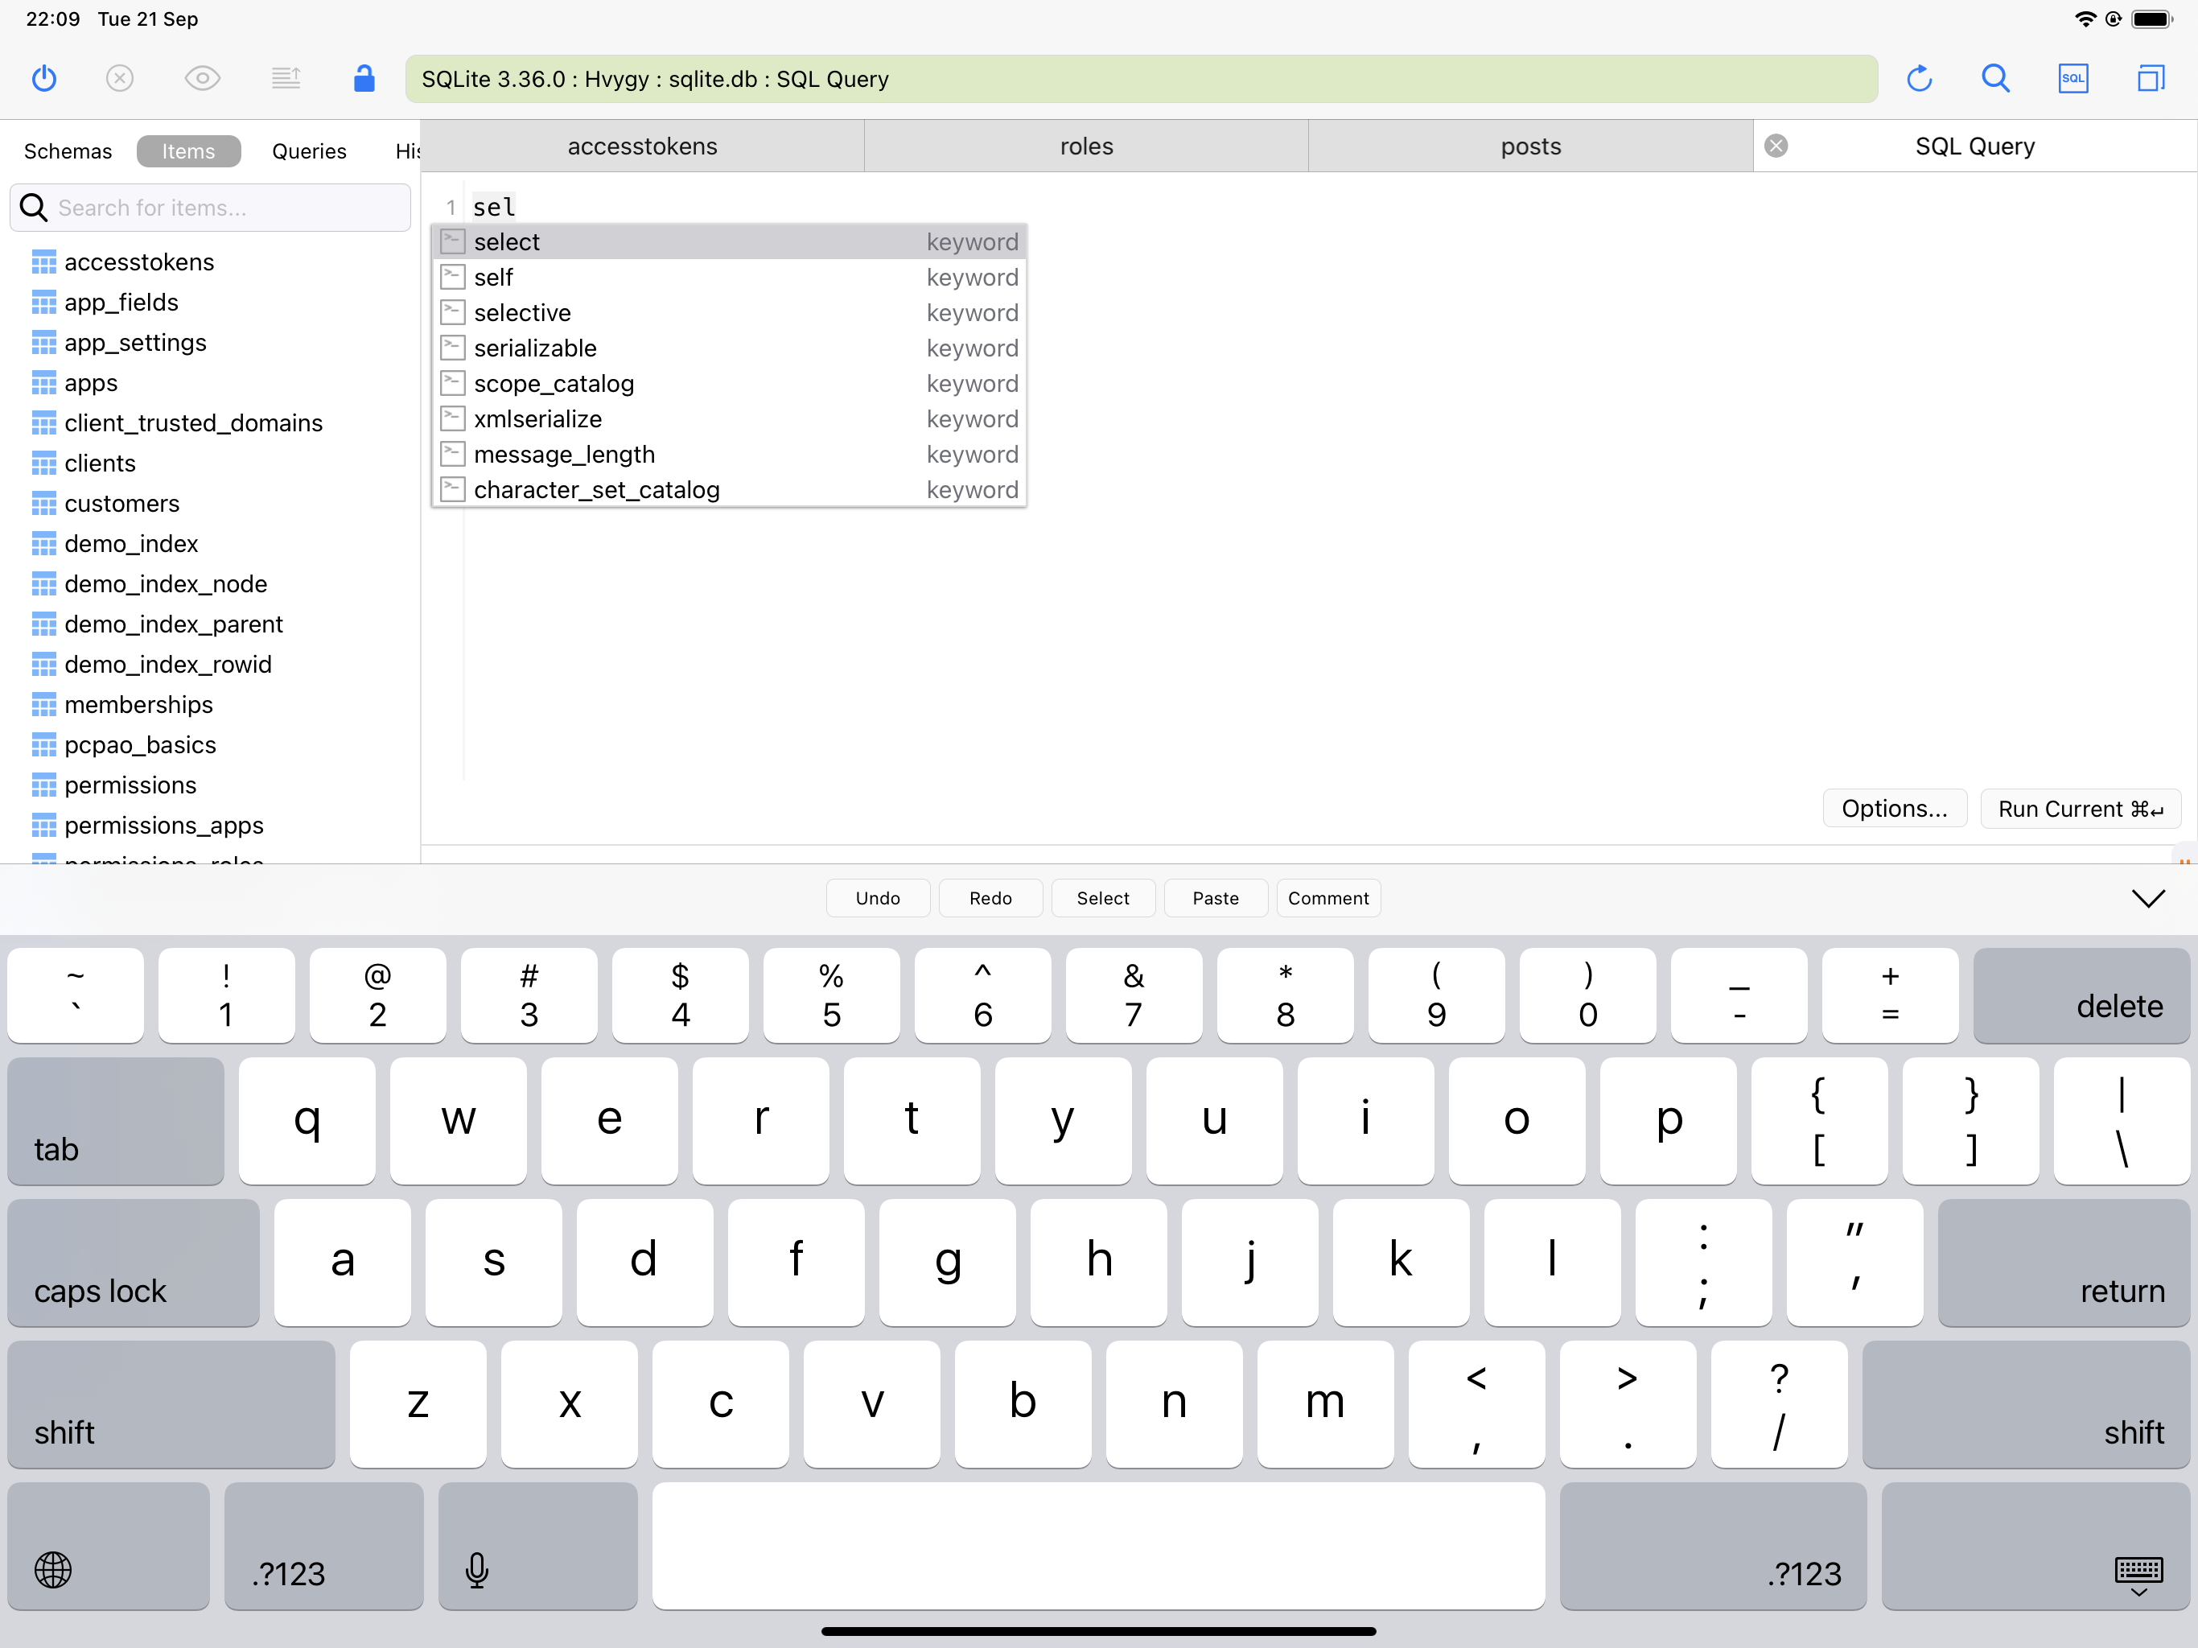This screenshot has height=1648, width=2198.
Task: Open search with magnifier toolbar icon
Action: click(x=1995, y=79)
